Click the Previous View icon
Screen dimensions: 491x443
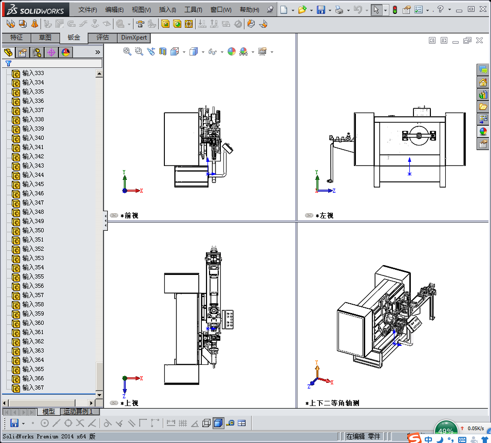point(151,51)
